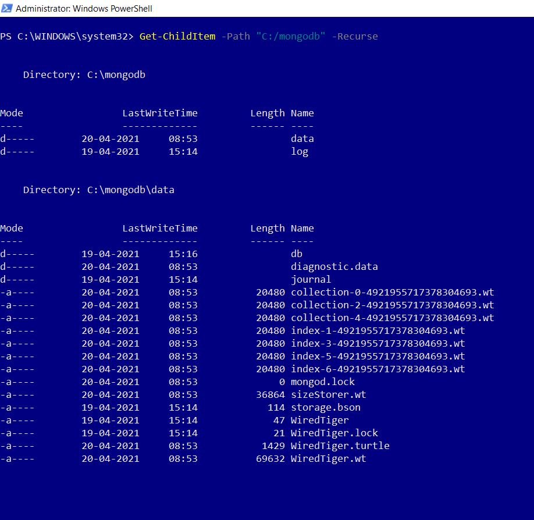Click the -Recurse parameter in the command
Viewport: 534px width, 520px height.
pos(355,36)
